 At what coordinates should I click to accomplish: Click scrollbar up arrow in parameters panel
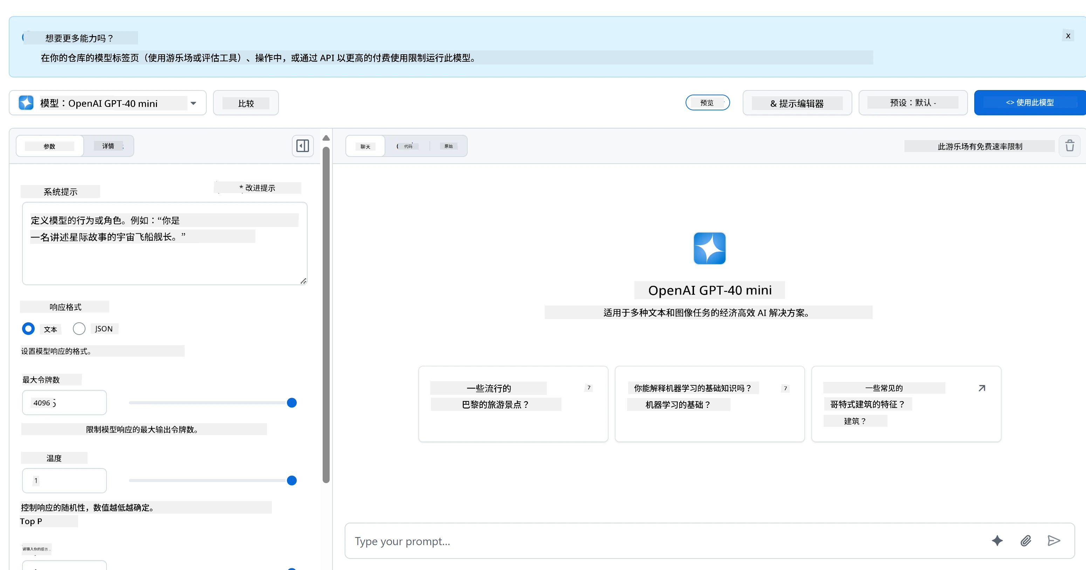point(326,138)
